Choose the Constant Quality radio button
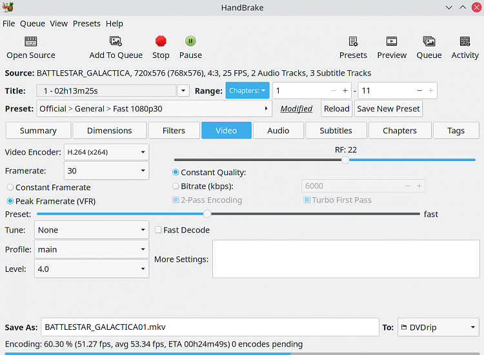484x355 pixels. click(x=176, y=172)
